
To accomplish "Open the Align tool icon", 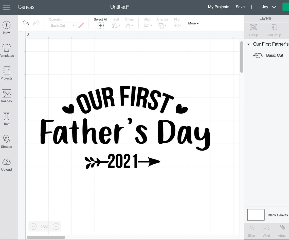I will point(146,25).
